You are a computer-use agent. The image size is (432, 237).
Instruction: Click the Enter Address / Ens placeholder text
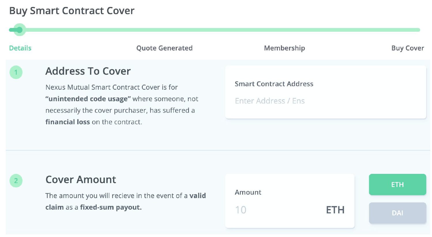270,101
